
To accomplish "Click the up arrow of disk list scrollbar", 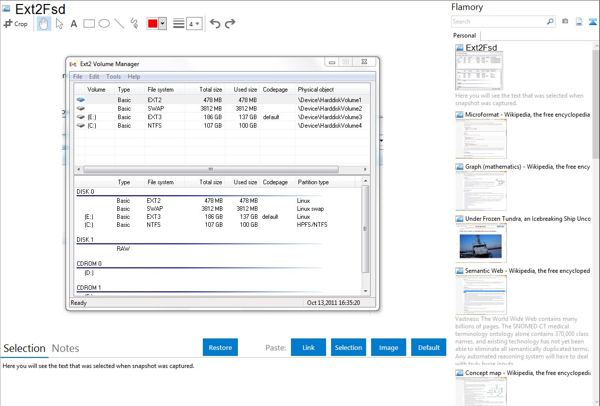I will coord(366,181).
